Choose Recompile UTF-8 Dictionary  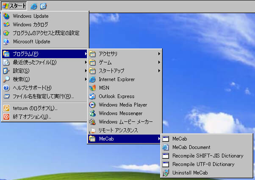point(203,164)
